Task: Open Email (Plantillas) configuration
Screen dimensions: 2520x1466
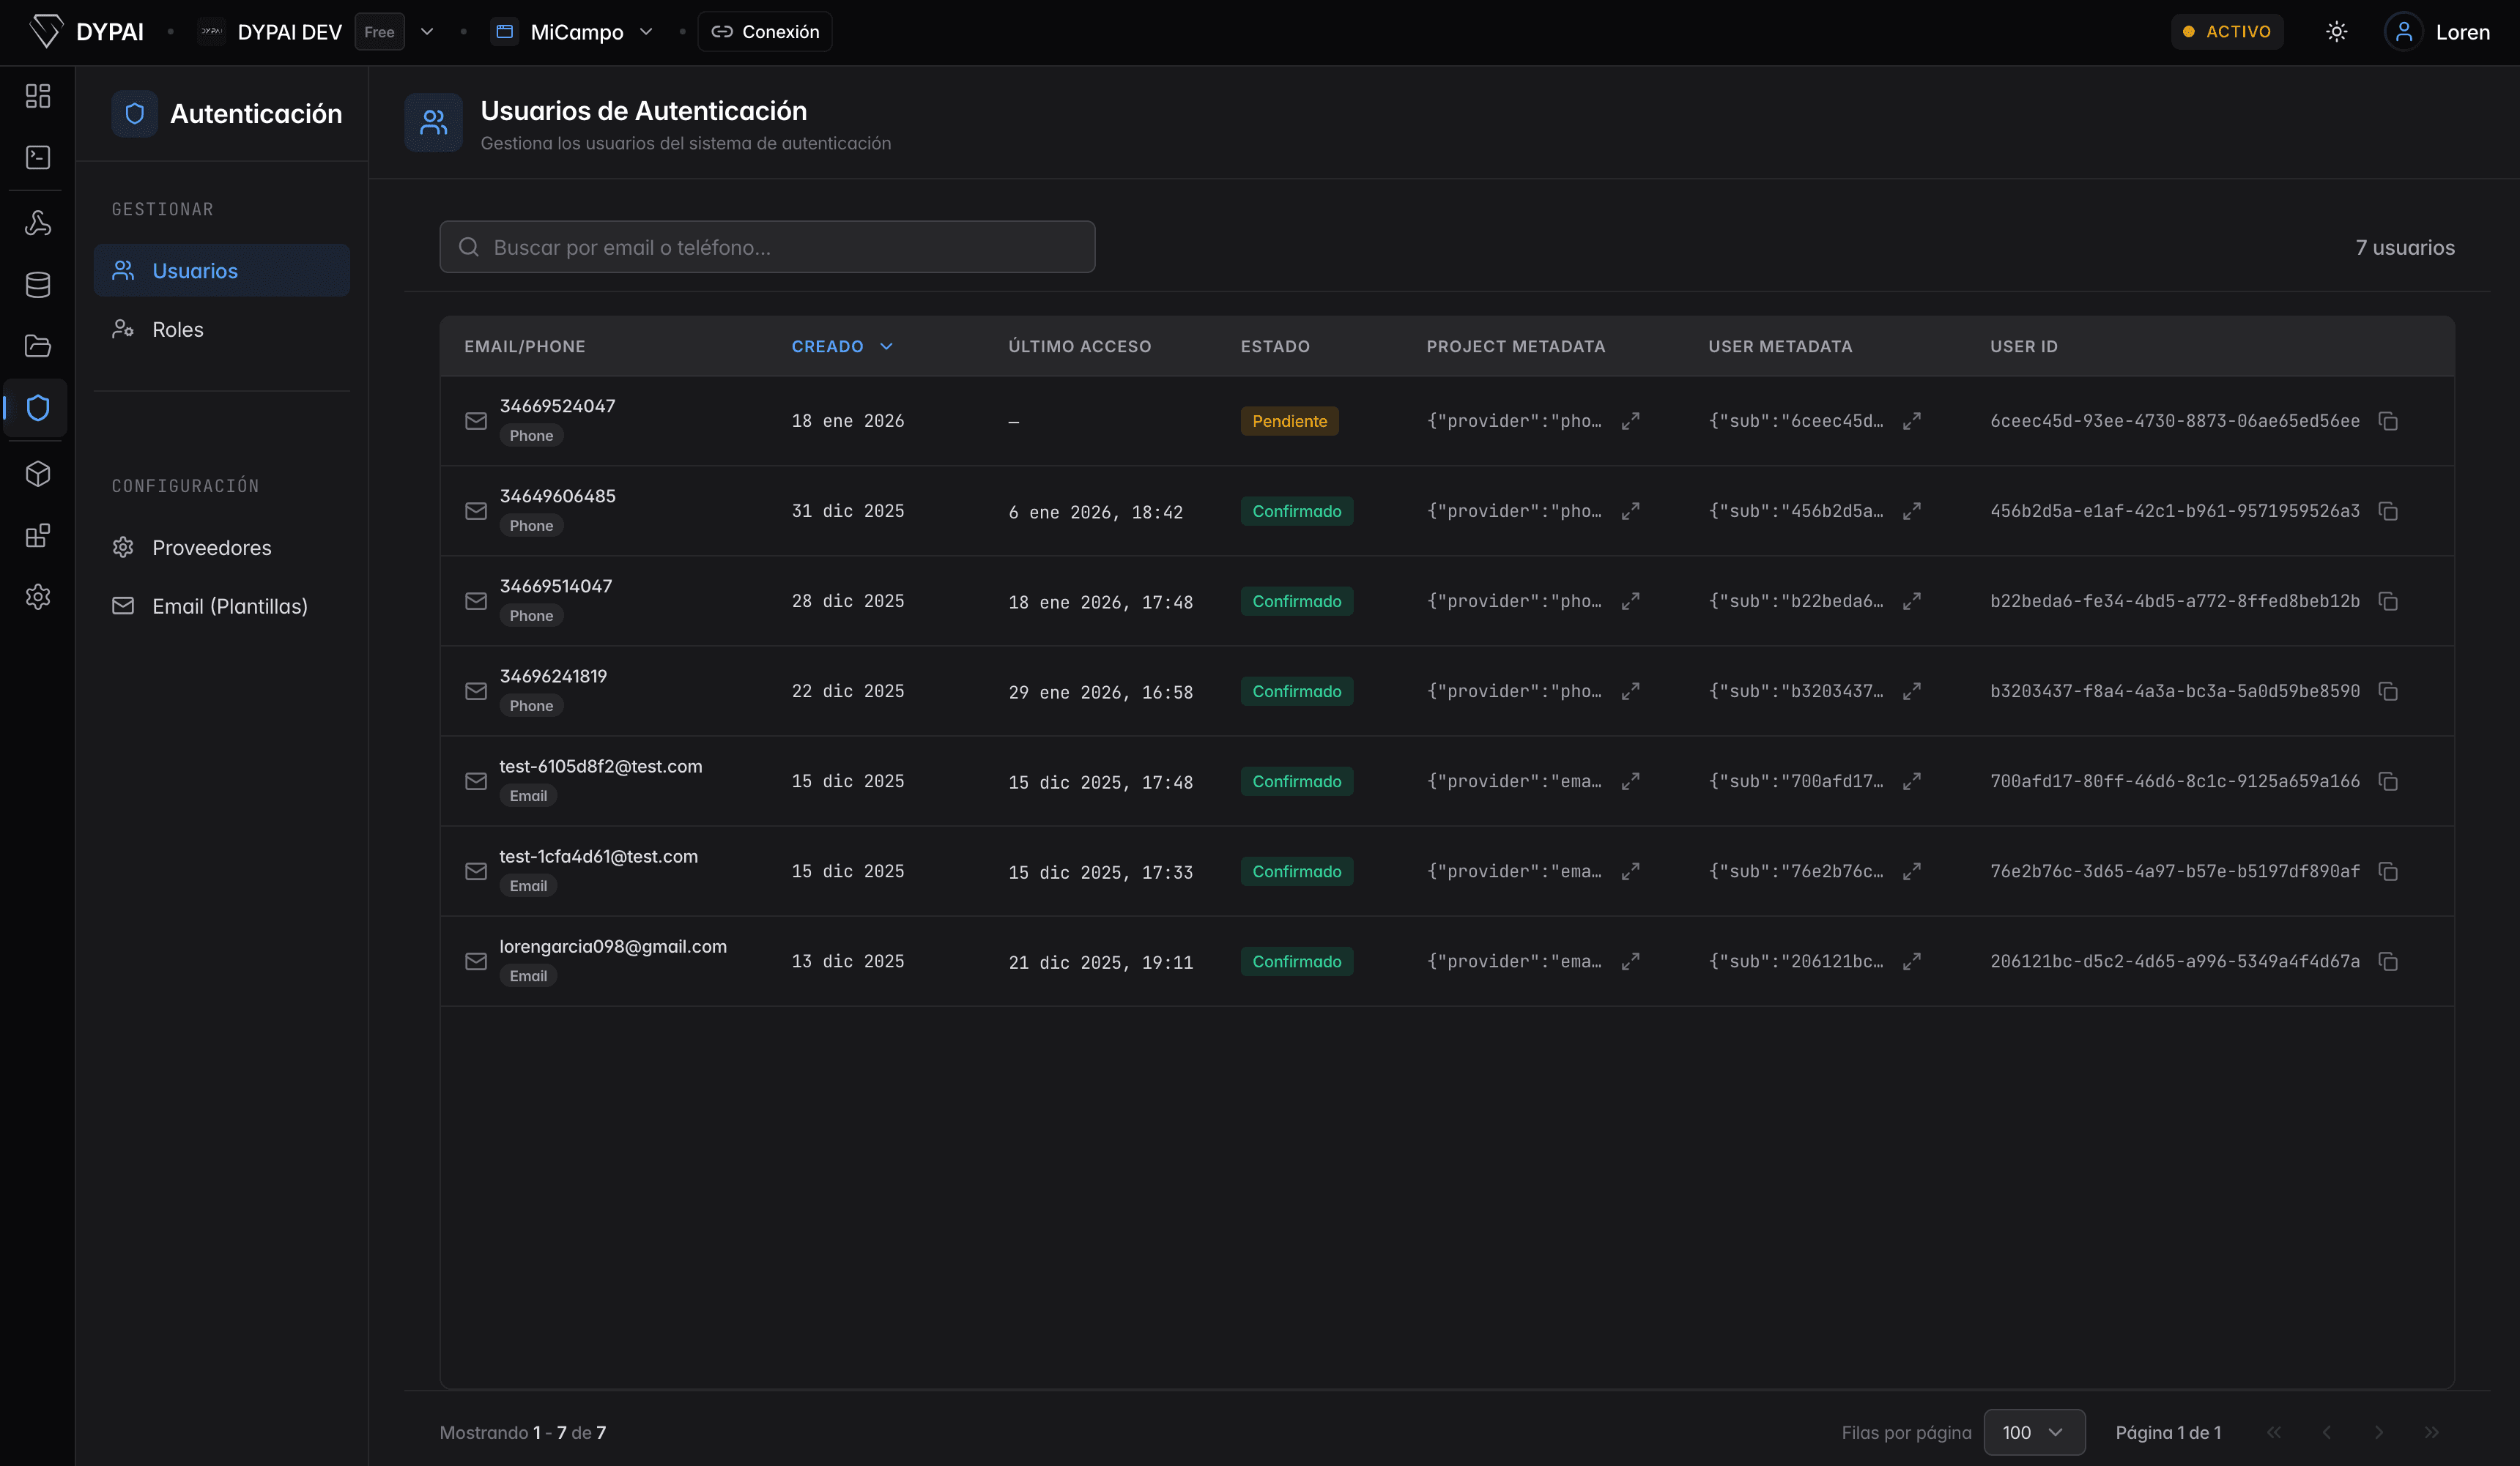Action: pos(222,606)
